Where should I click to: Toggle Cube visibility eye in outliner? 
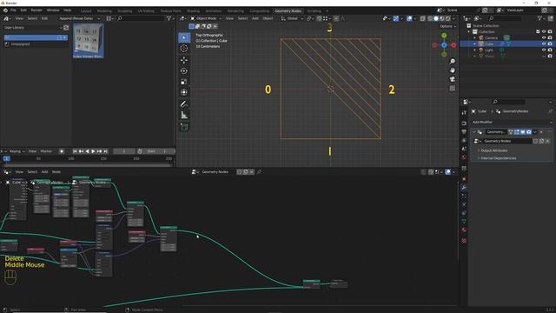[544, 44]
